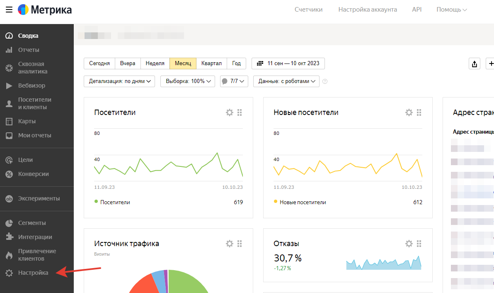
Task: Click the Конверсии percent icon
Action: 9,174
